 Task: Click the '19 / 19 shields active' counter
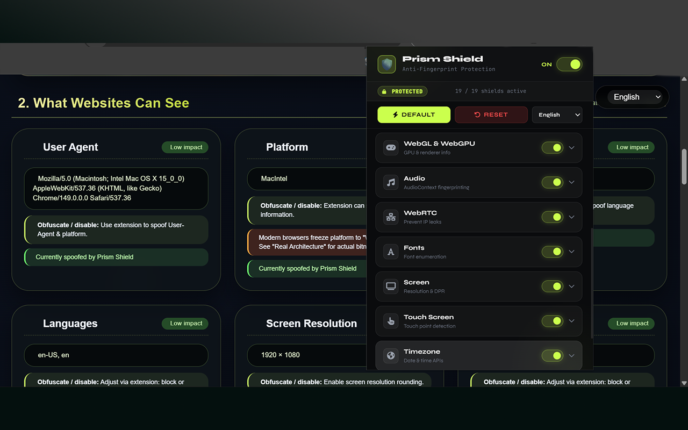[491, 91]
